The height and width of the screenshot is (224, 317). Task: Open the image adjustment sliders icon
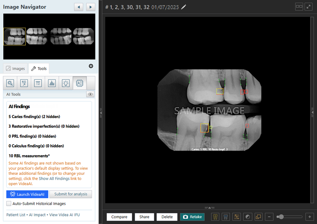[236, 217]
